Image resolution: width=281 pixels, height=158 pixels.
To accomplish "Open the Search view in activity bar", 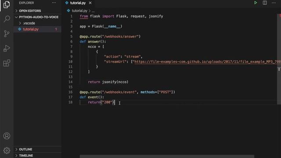I will [7, 19].
